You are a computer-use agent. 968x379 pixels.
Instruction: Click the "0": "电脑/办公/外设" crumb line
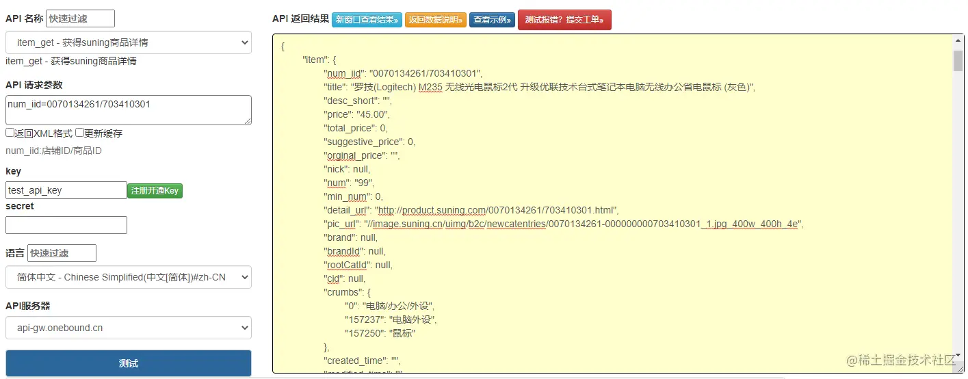(x=389, y=306)
